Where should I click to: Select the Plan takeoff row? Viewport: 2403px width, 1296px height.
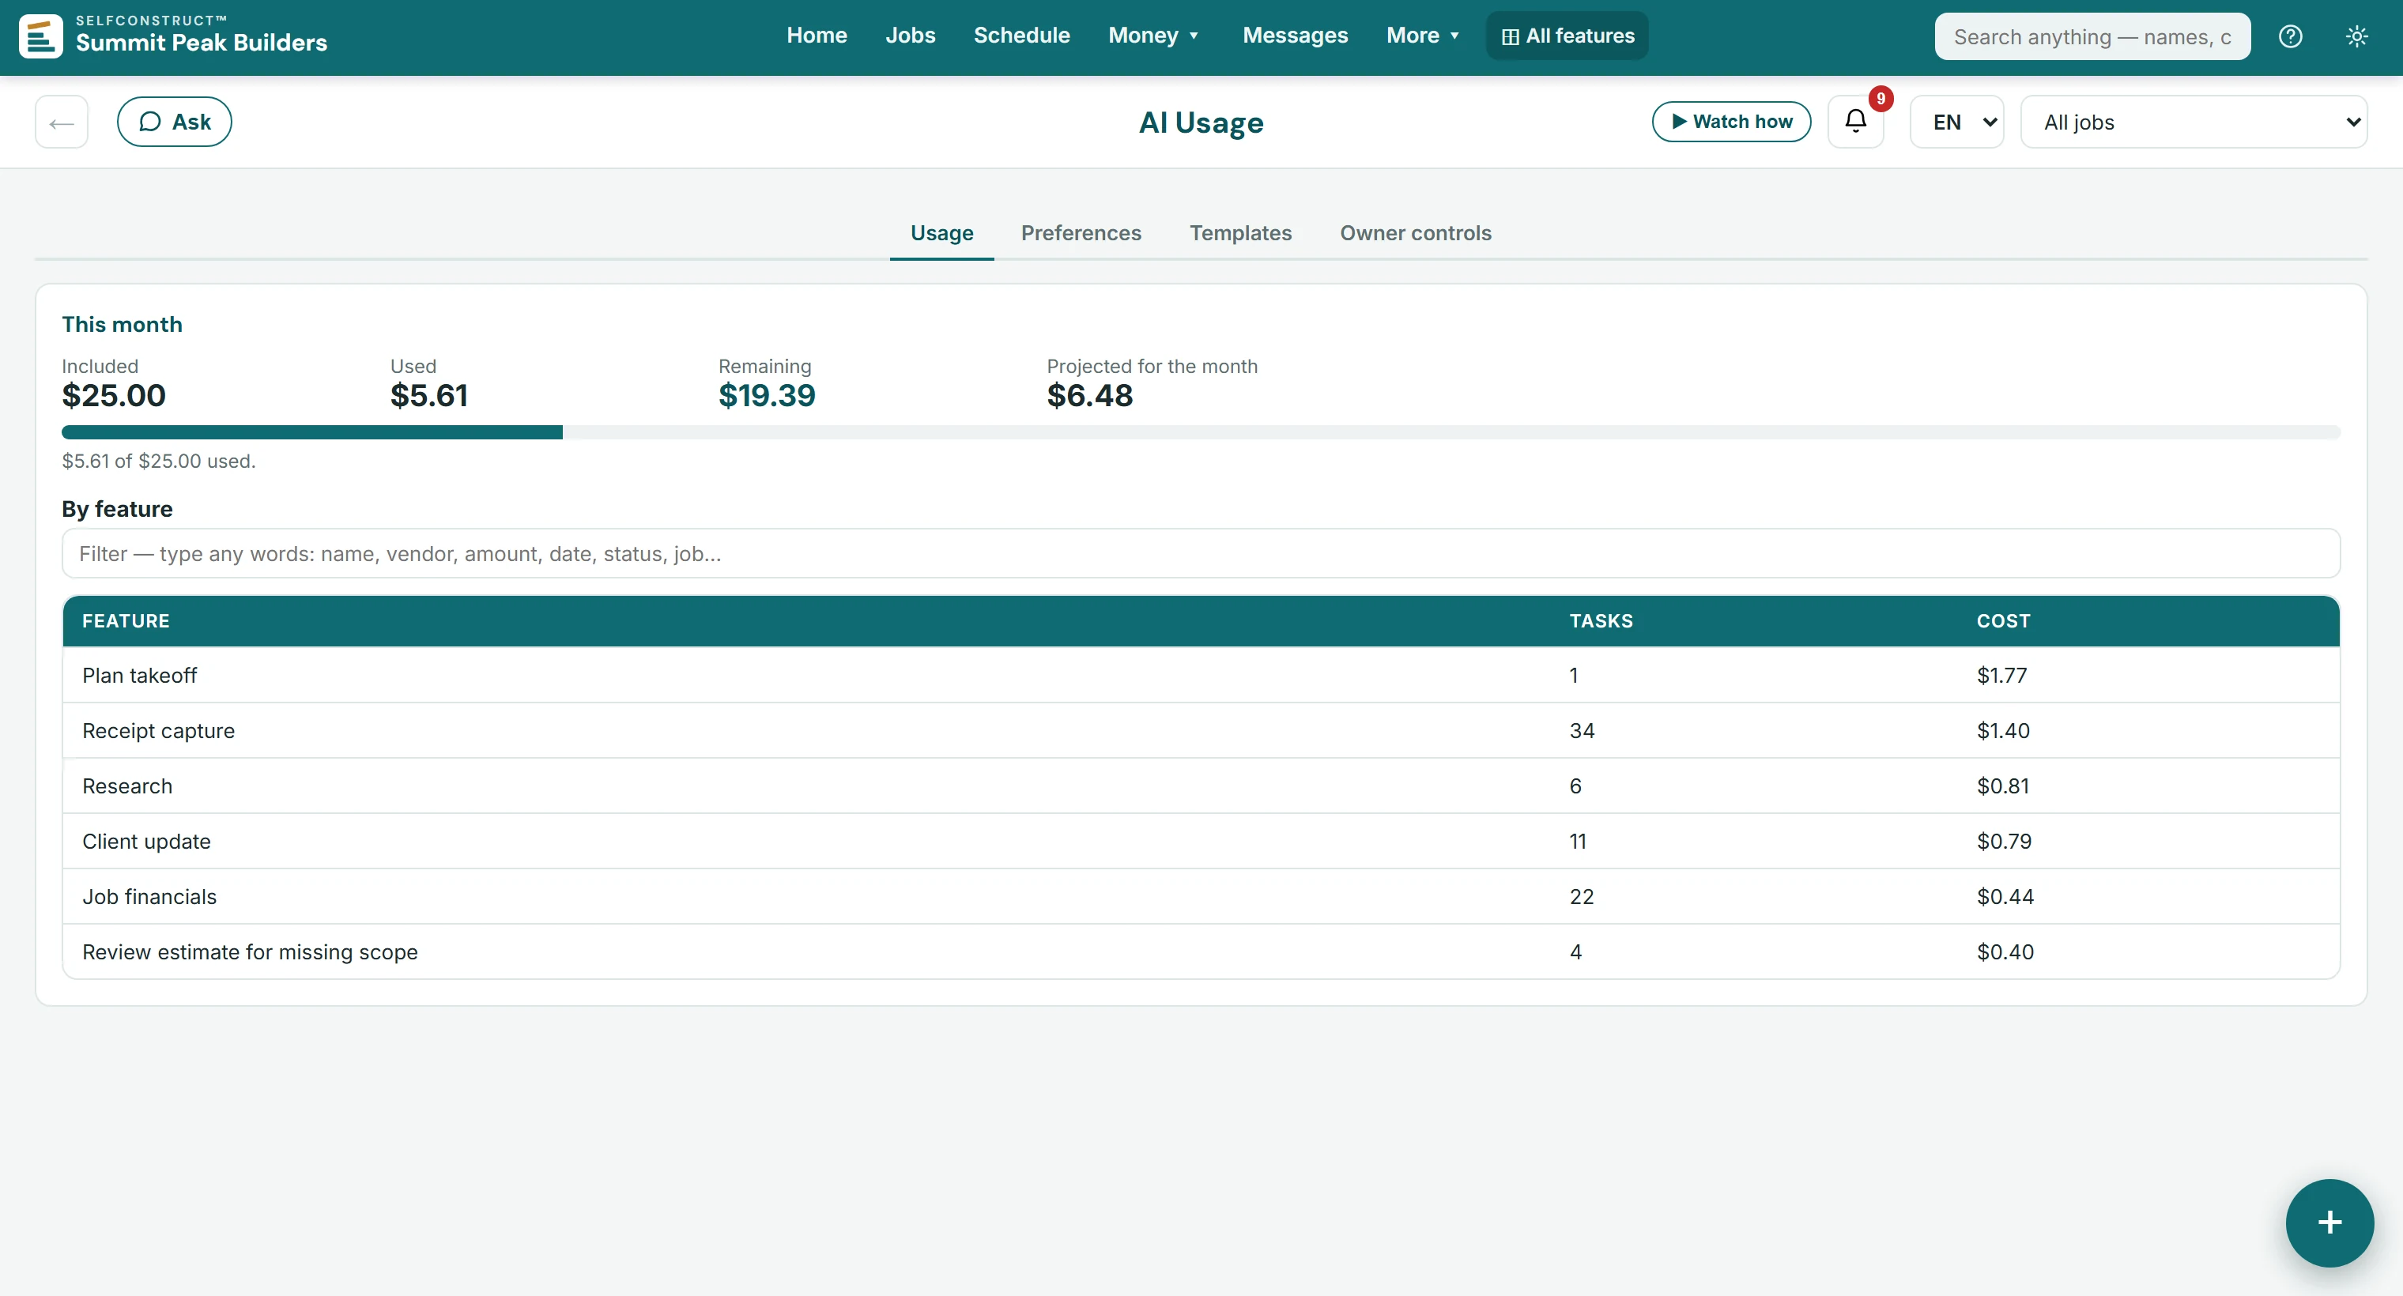1201,675
